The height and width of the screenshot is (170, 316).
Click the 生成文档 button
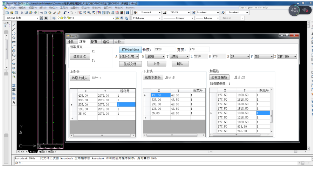tap(130, 64)
